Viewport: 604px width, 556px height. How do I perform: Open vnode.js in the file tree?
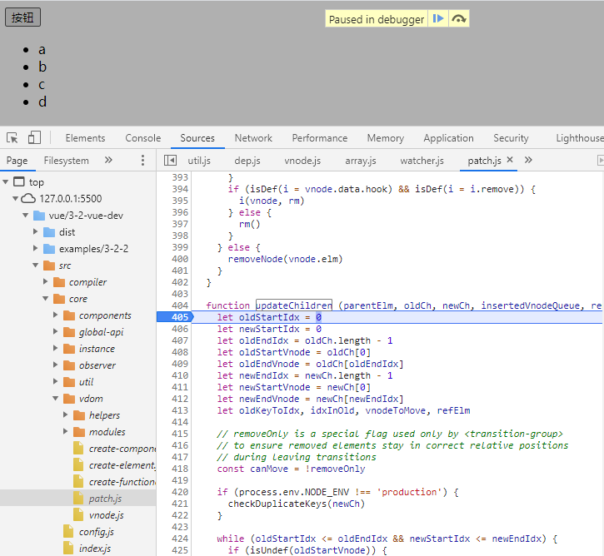[106, 515]
